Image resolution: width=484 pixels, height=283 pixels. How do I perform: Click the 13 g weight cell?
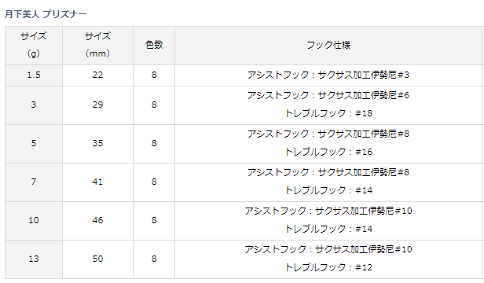(34, 259)
